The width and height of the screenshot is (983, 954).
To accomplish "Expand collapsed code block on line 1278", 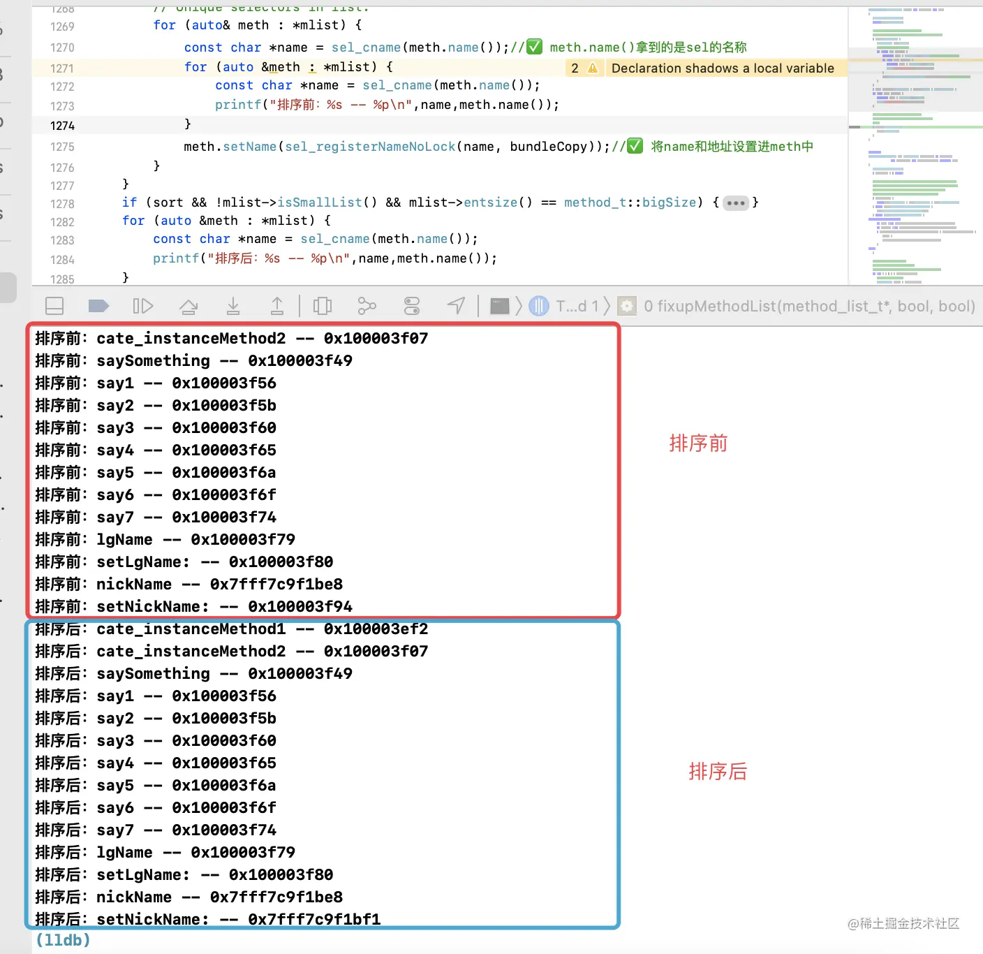I will 736,203.
